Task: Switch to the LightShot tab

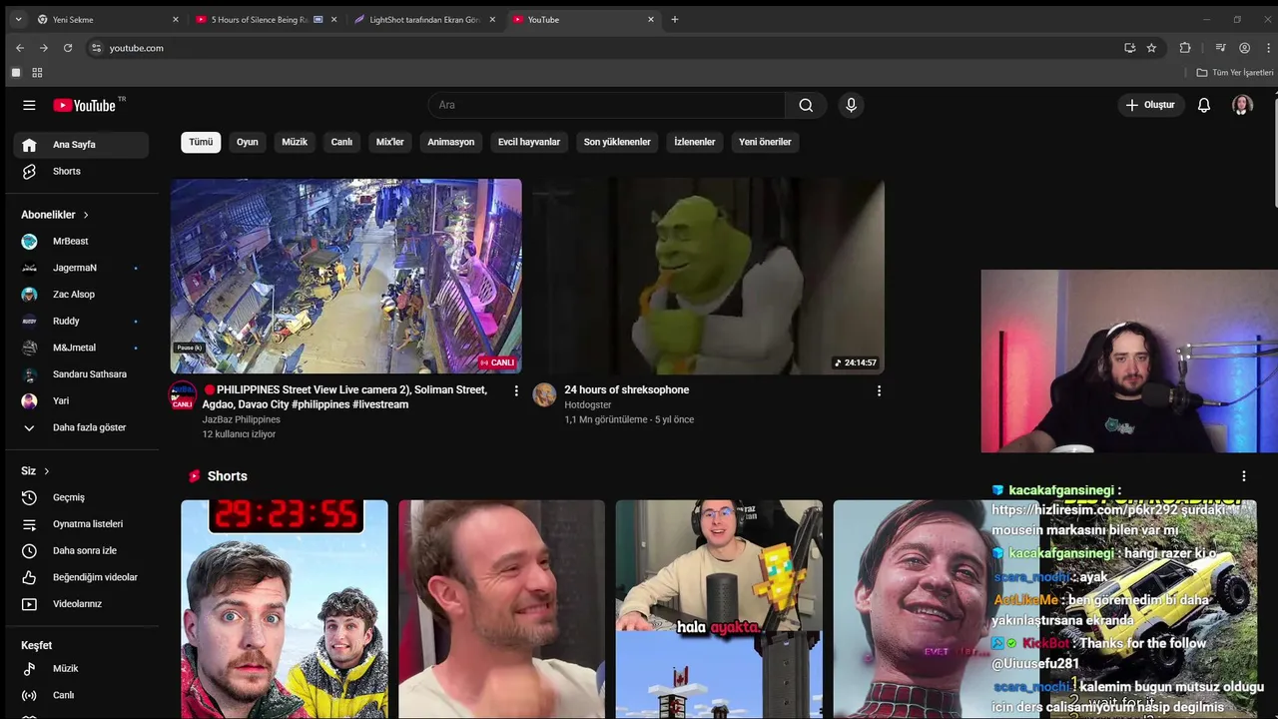Action: click(423, 19)
